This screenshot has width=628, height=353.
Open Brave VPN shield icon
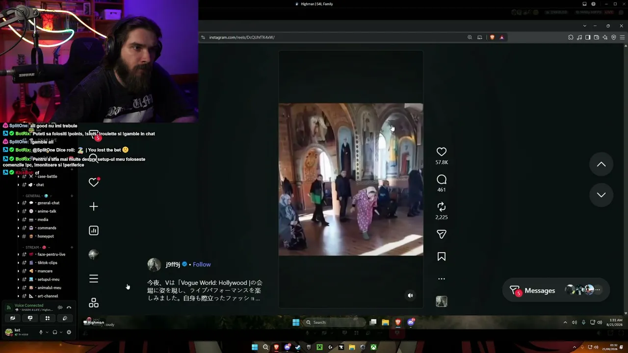click(613, 37)
